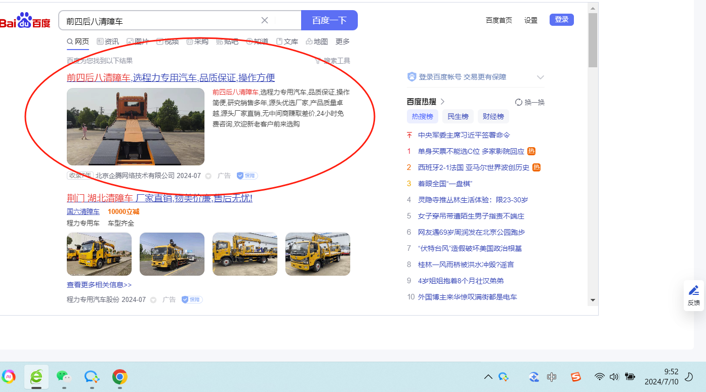
Task: Refresh hot searches with 换一换
Action: [529, 102]
